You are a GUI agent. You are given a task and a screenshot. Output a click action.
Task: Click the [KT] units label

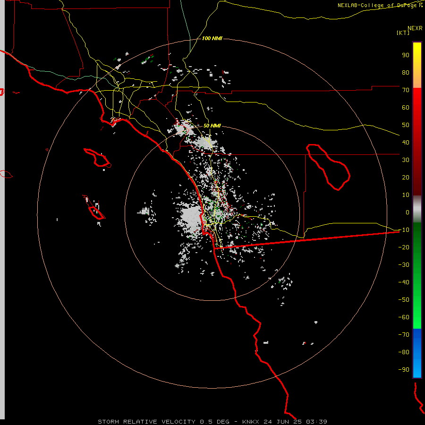pyautogui.click(x=403, y=33)
